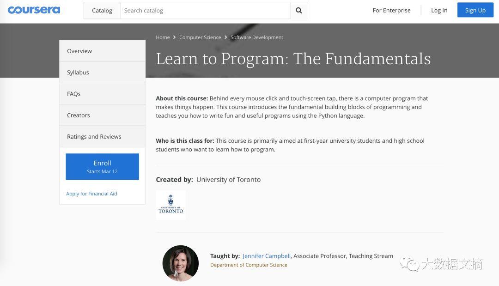Click the search magnifier icon
This screenshot has height=286, width=499.
(x=299, y=11)
